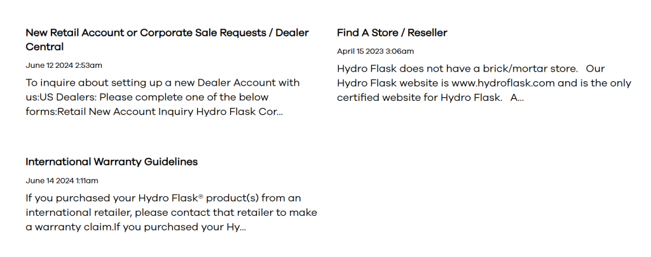The image size is (651, 257).
Task: Click the June 14 2024 1:11am timestamp
Action: coord(62,181)
